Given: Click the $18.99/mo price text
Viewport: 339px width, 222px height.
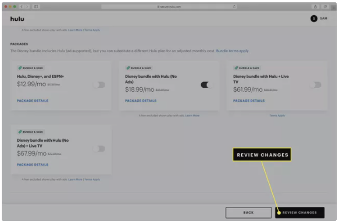Looking at the screenshot, I should [140, 89].
